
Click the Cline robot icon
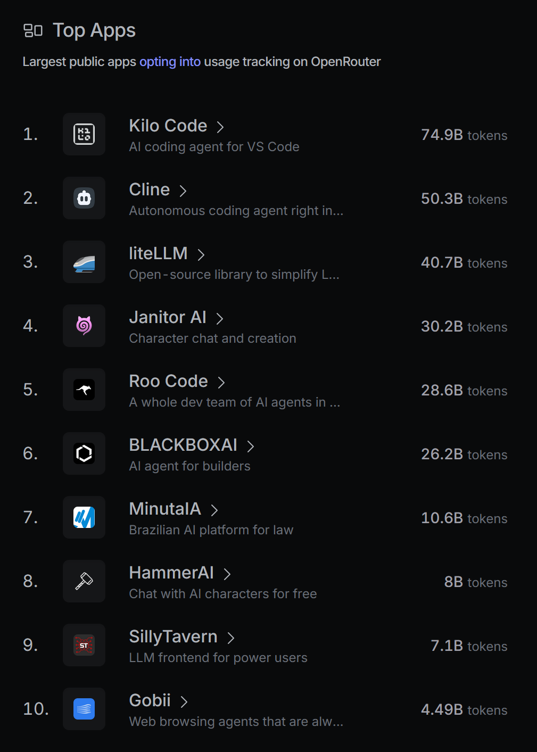tap(84, 198)
